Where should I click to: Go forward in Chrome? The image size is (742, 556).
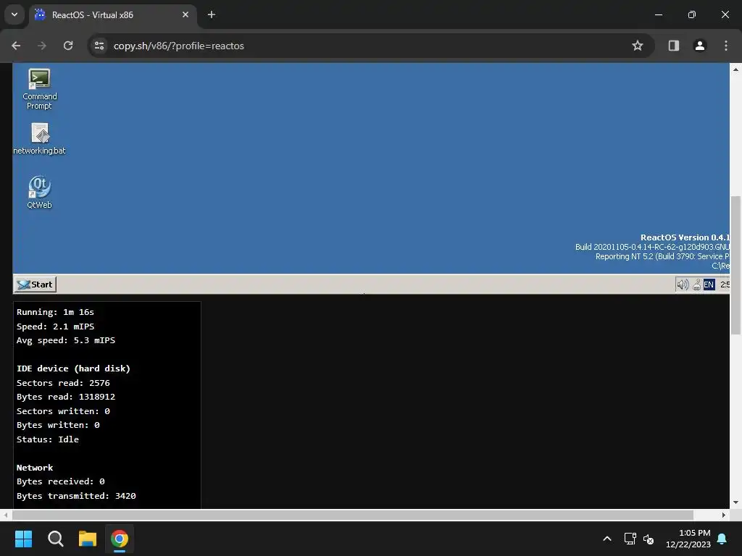click(x=42, y=46)
